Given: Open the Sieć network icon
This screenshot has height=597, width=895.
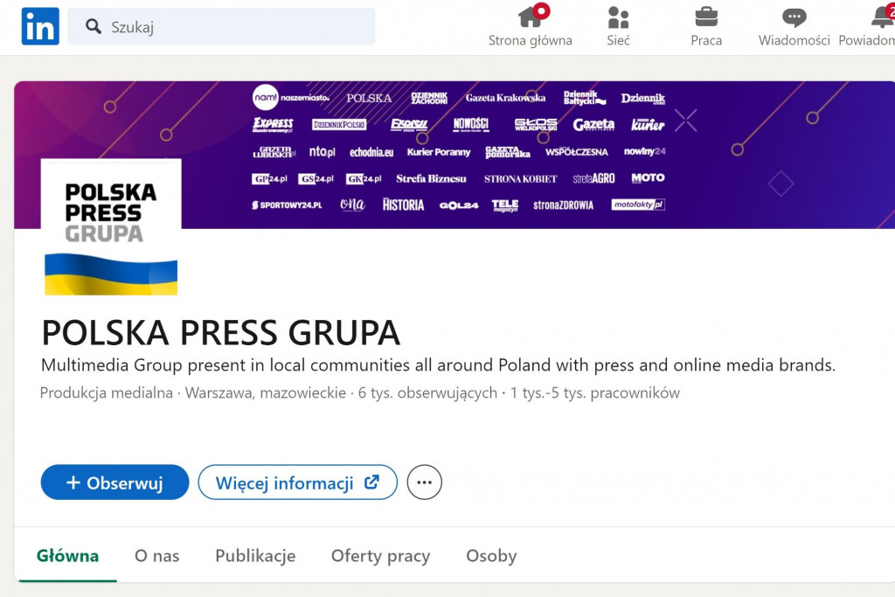Looking at the screenshot, I should click(618, 17).
